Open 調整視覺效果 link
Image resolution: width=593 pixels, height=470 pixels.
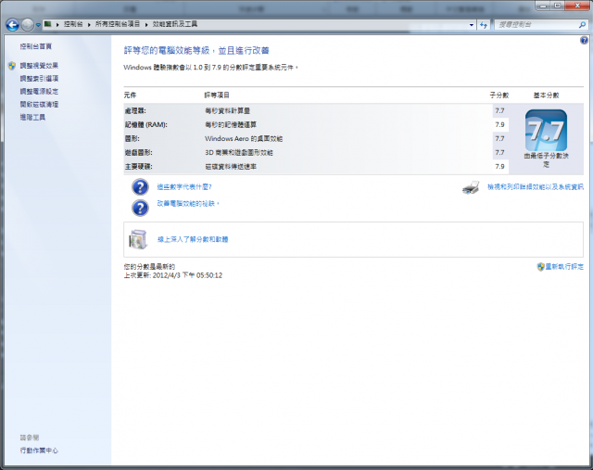point(39,66)
